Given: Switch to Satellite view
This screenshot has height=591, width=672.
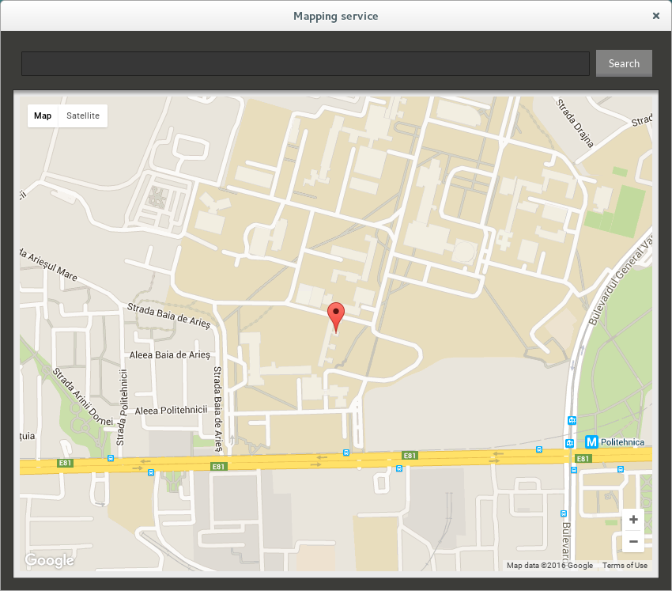Looking at the screenshot, I should (83, 116).
